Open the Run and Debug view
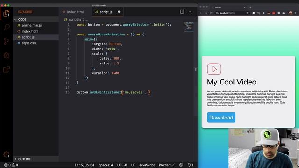299x168 pixels. pyautogui.click(x=7, y=56)
